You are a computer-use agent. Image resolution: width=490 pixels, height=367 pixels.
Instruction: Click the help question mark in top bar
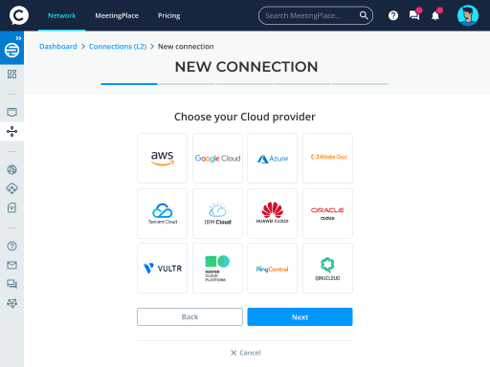coord(393,15)
